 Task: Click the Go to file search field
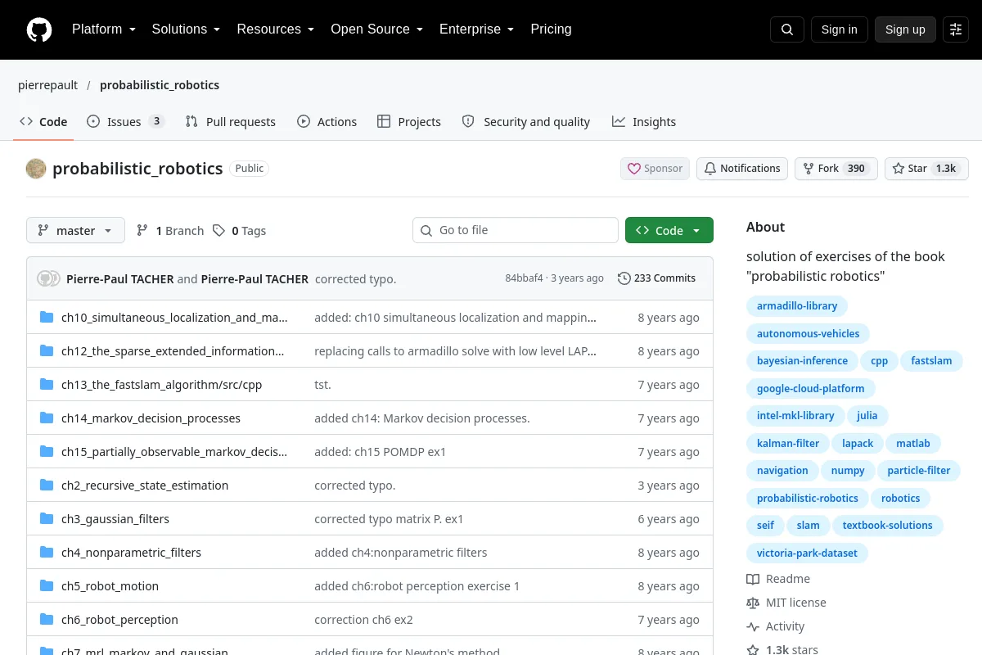(516, 231)
